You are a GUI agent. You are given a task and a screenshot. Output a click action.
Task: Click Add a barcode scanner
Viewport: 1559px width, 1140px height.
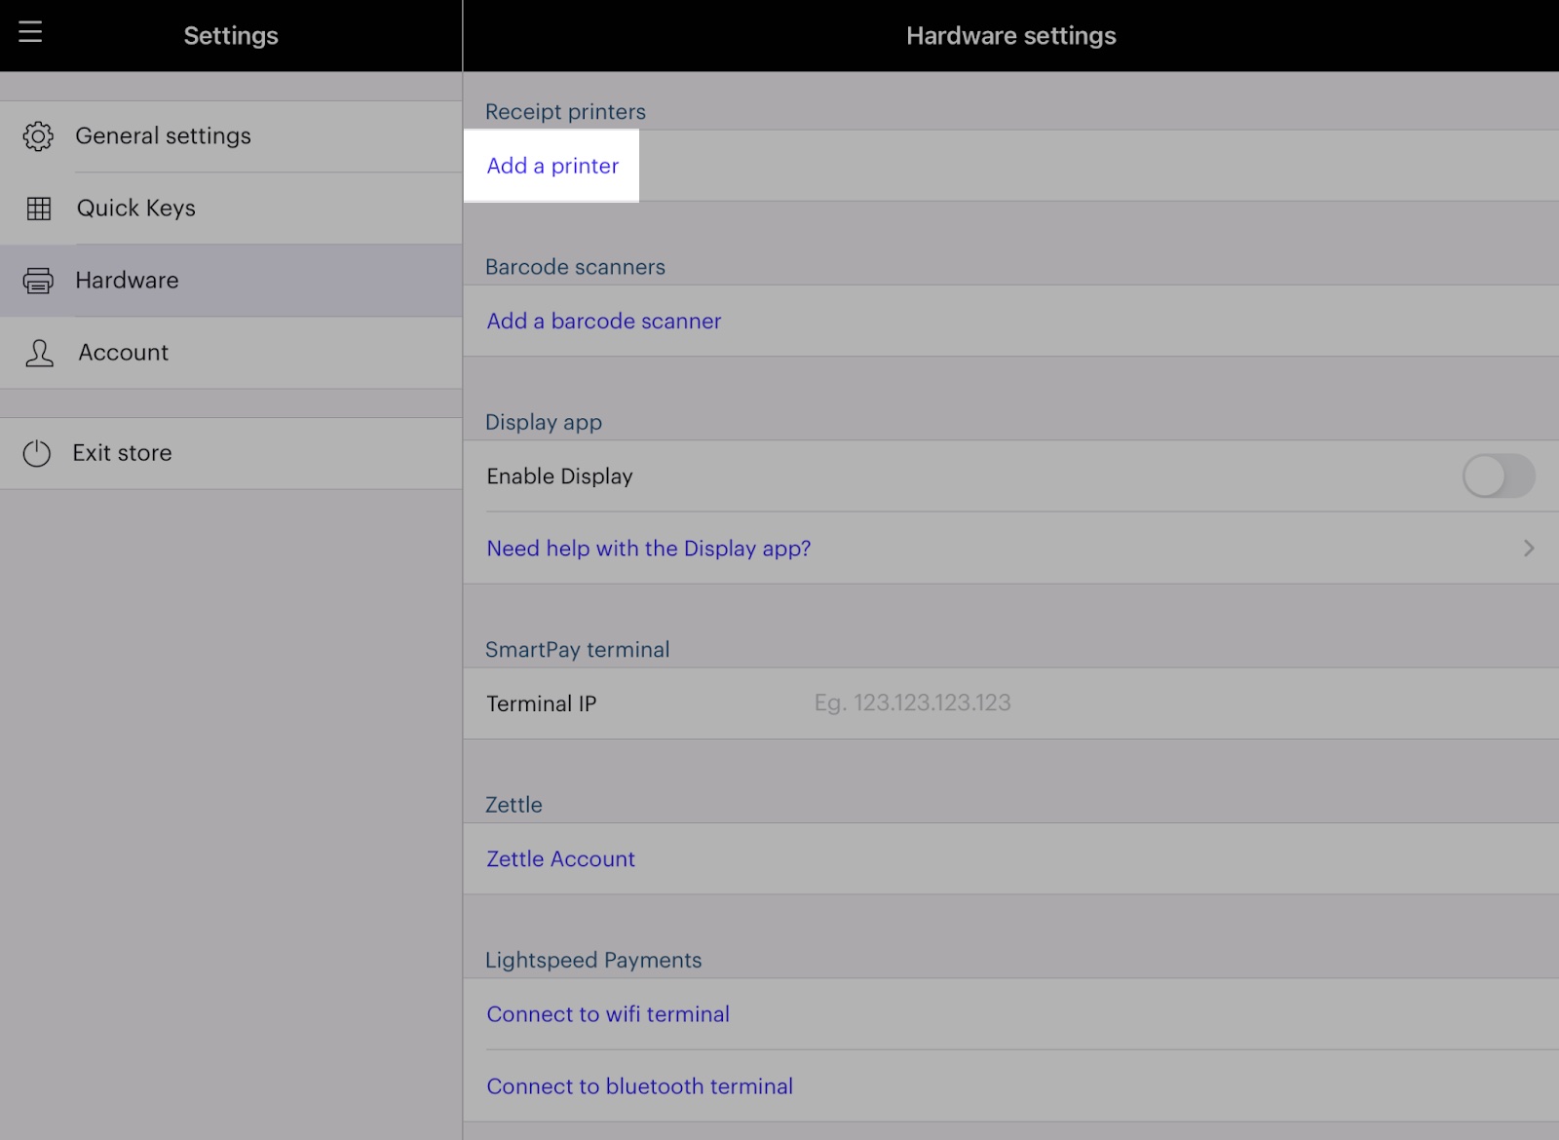[x=603, y=322]
